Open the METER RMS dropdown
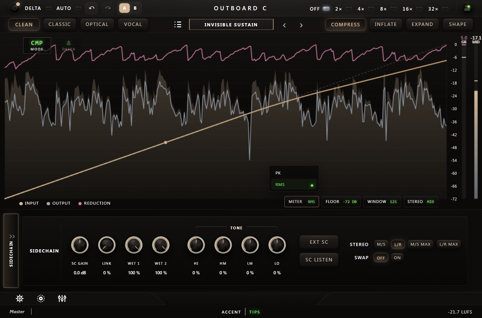 coord(302,202)
